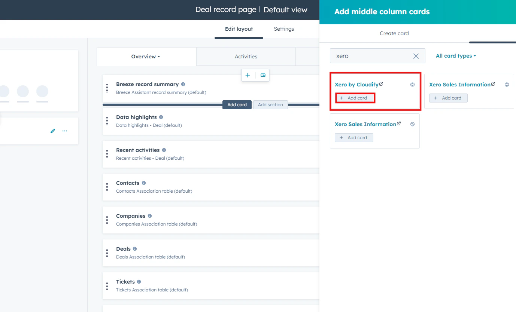Open the Overview tab dropdown

(146, 56)
